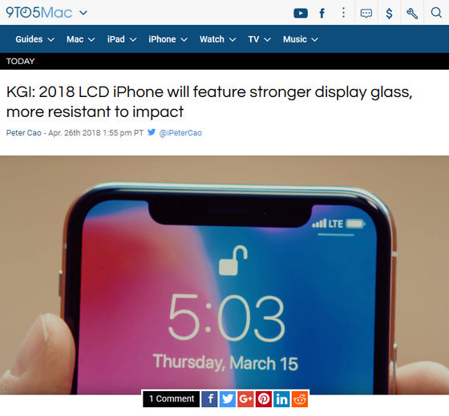The width and height of the screenshot is (449, 416).
Task: Click the dollar sign deals icon
Action: click(x=389, y=13)
